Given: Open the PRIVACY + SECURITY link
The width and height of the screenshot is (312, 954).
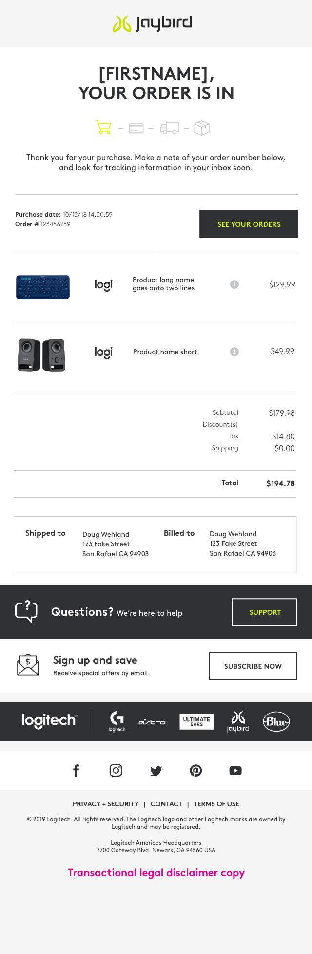Looking at the screenshot, I should point(105,804).
